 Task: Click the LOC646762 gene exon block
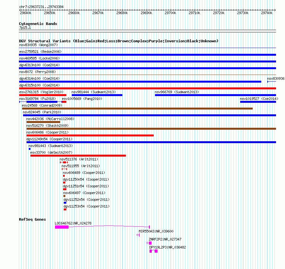[62, 227]
